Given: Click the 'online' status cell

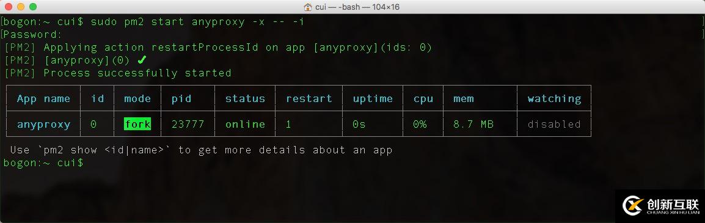Looking at the screenshot, I should point(245,124).
